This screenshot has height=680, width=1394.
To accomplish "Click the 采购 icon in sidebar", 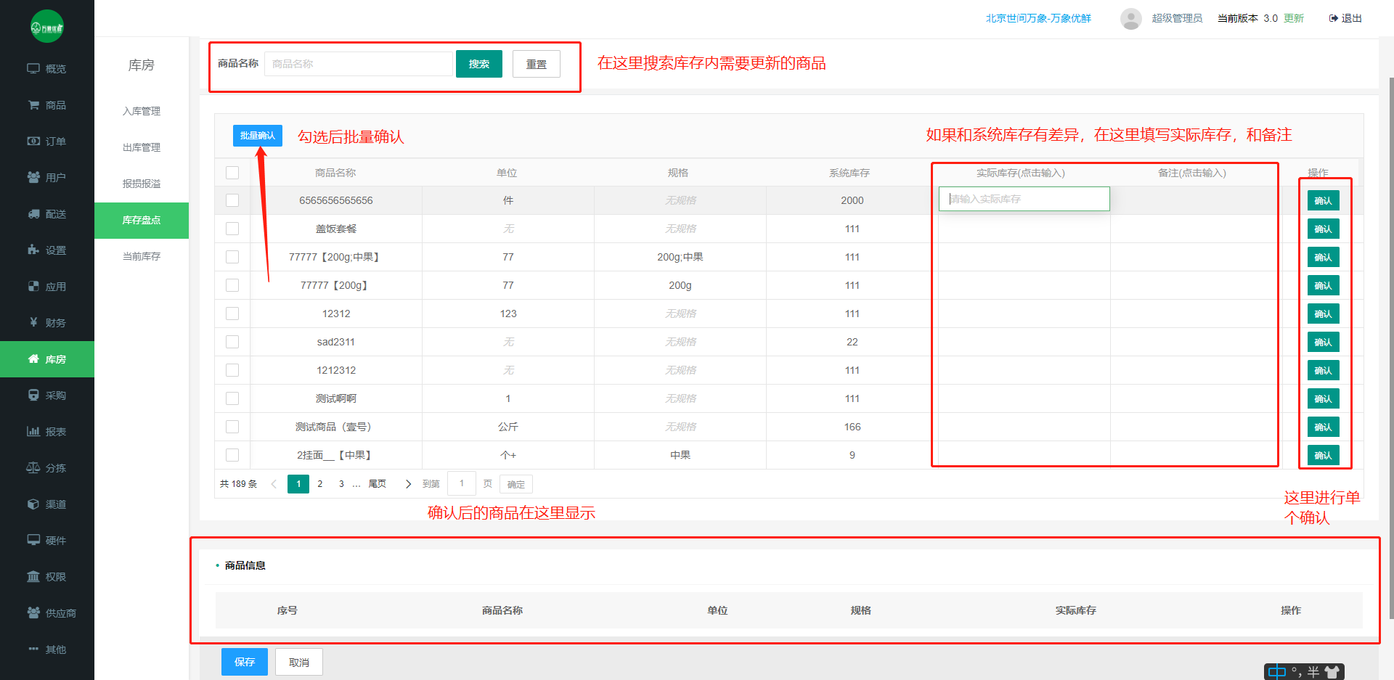I will pos(33,395).
